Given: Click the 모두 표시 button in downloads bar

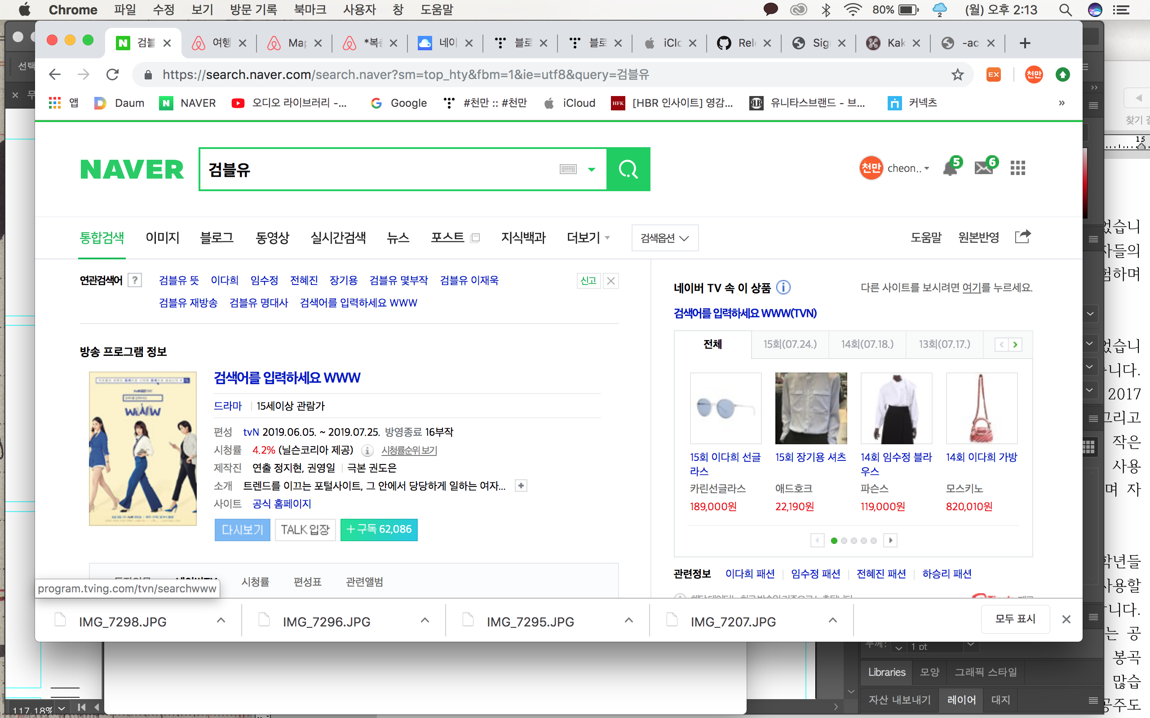Looking at the screenshot, I should (x=1016, y=619).
